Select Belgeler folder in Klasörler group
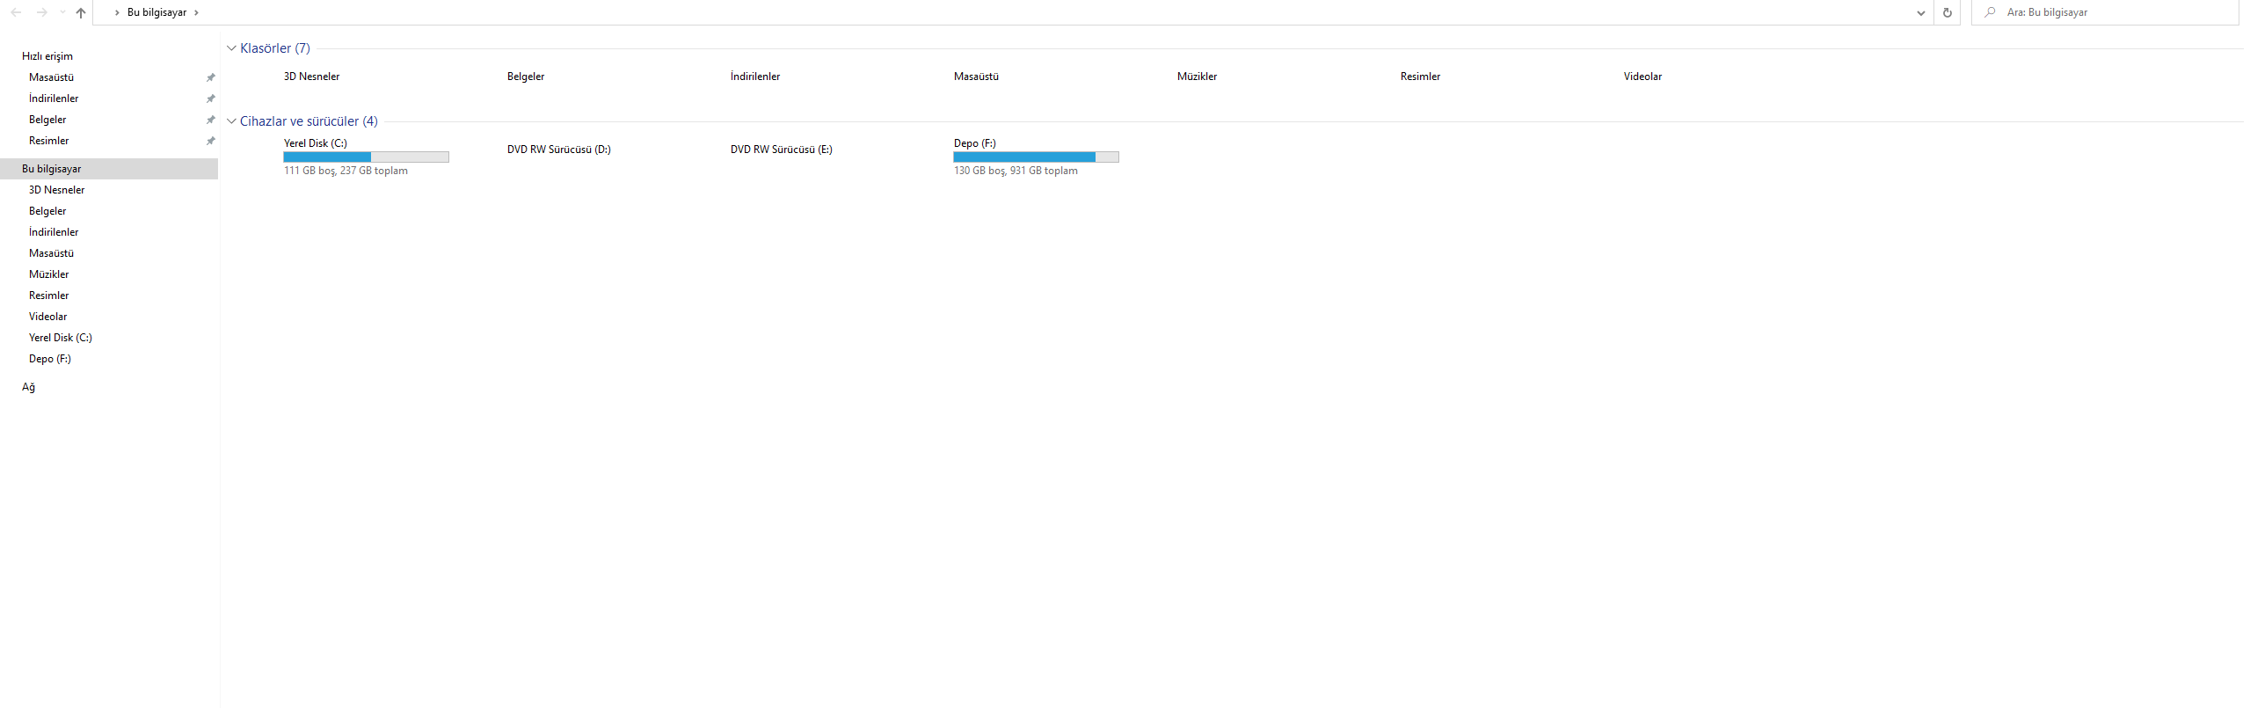Image resolution: width=2250 pixels, height=708 pixels. (526, 77)
